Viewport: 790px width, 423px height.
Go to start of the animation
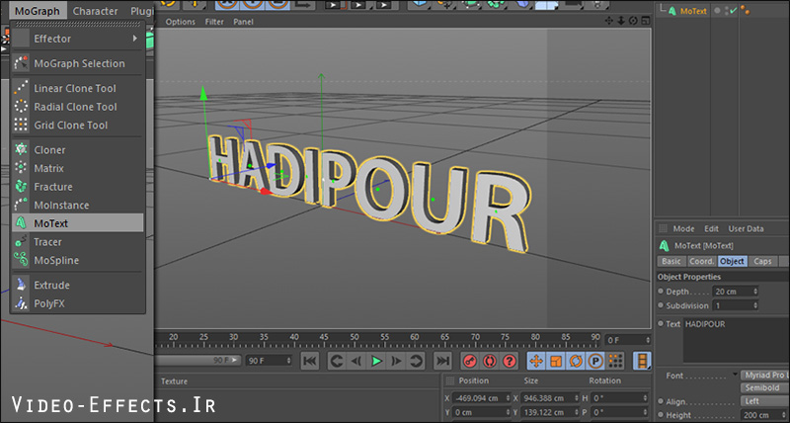(x=310, y=361)
